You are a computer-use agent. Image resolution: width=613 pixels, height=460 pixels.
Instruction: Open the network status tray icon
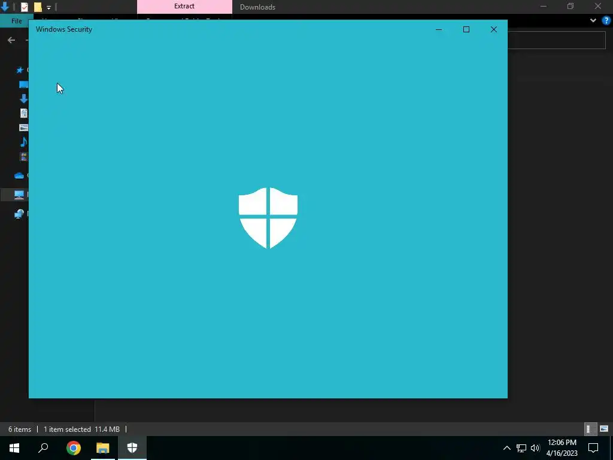[521, 448]
